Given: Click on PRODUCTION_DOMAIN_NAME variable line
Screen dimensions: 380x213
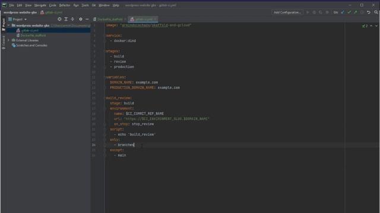Looking at the screenshot, I should pyautogui.click(x=145, y=88).
